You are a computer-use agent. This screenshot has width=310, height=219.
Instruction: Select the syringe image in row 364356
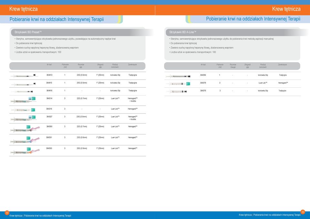tap(178, 76)
